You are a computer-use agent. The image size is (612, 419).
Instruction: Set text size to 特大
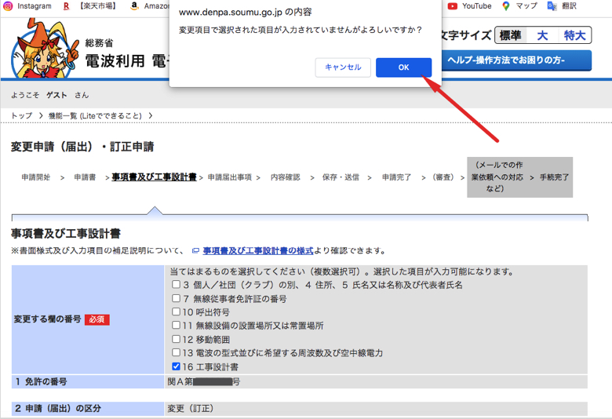tap(574, 35)
